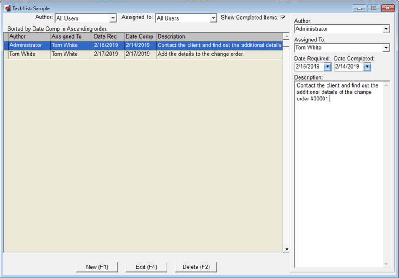Open the Assigned To dropdown showing Tom White
Screen dimensions: 399x278
click(x=386, y=47)
